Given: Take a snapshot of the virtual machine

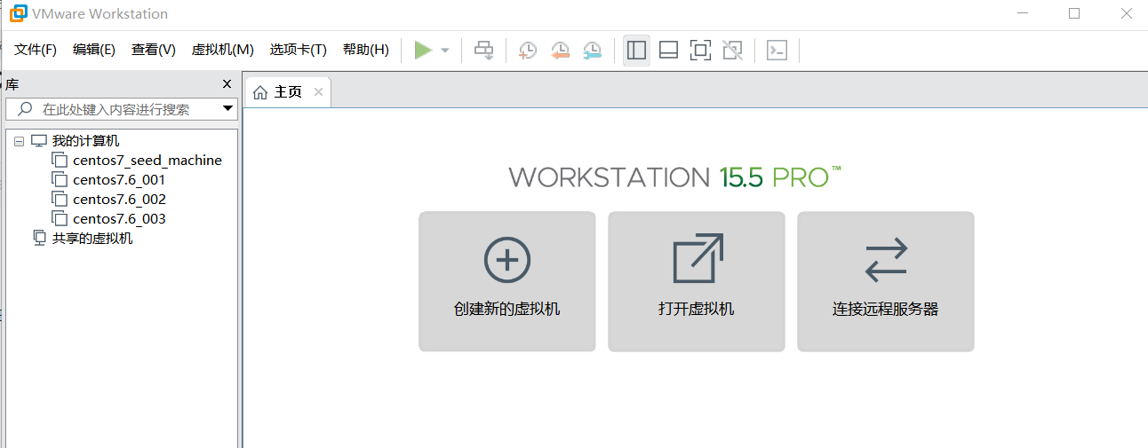Looking at the screenshot, I should [528, 50].
